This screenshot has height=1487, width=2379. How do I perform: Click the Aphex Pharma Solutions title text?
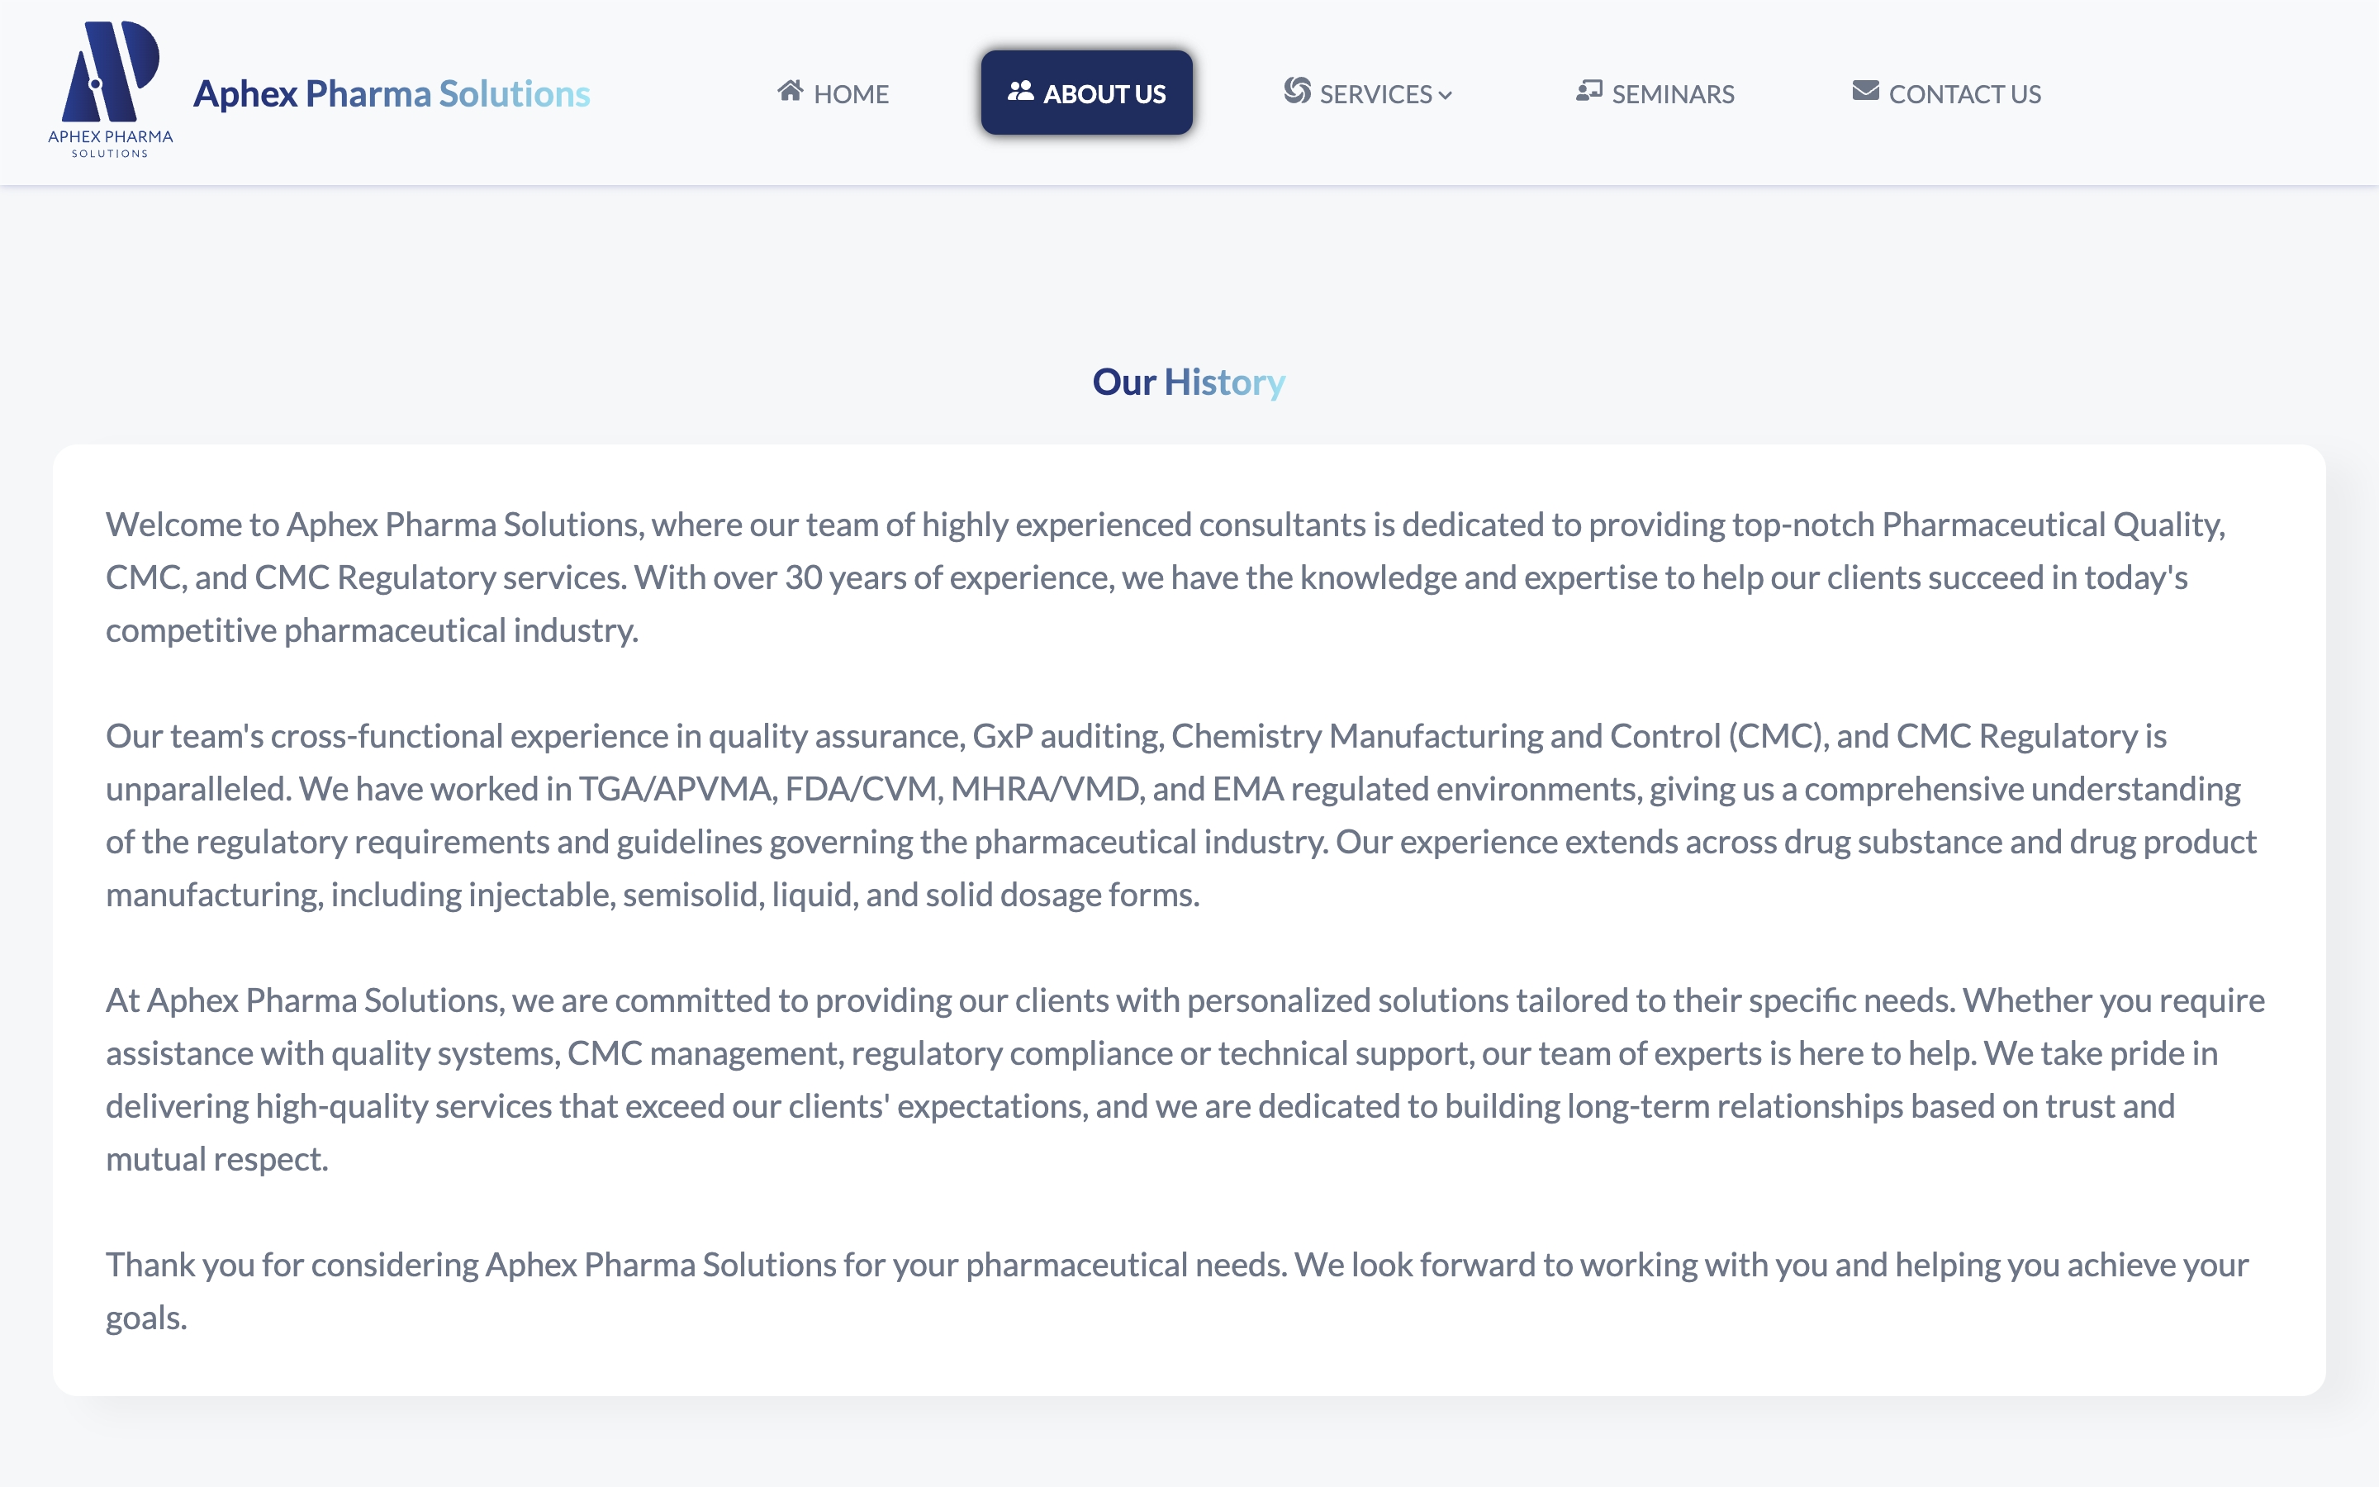click(392, 93)
